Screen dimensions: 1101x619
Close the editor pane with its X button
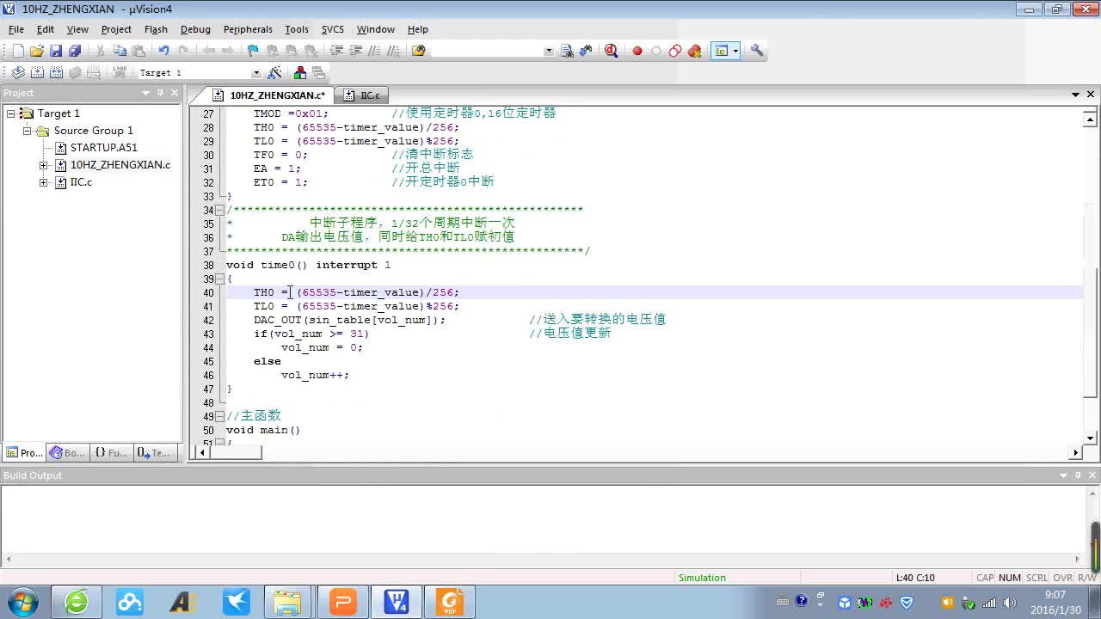(1091, 95)
